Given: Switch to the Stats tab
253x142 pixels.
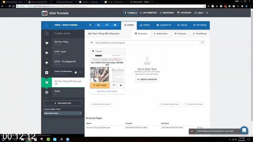Looking at the screenshot, I should (145, 25).
